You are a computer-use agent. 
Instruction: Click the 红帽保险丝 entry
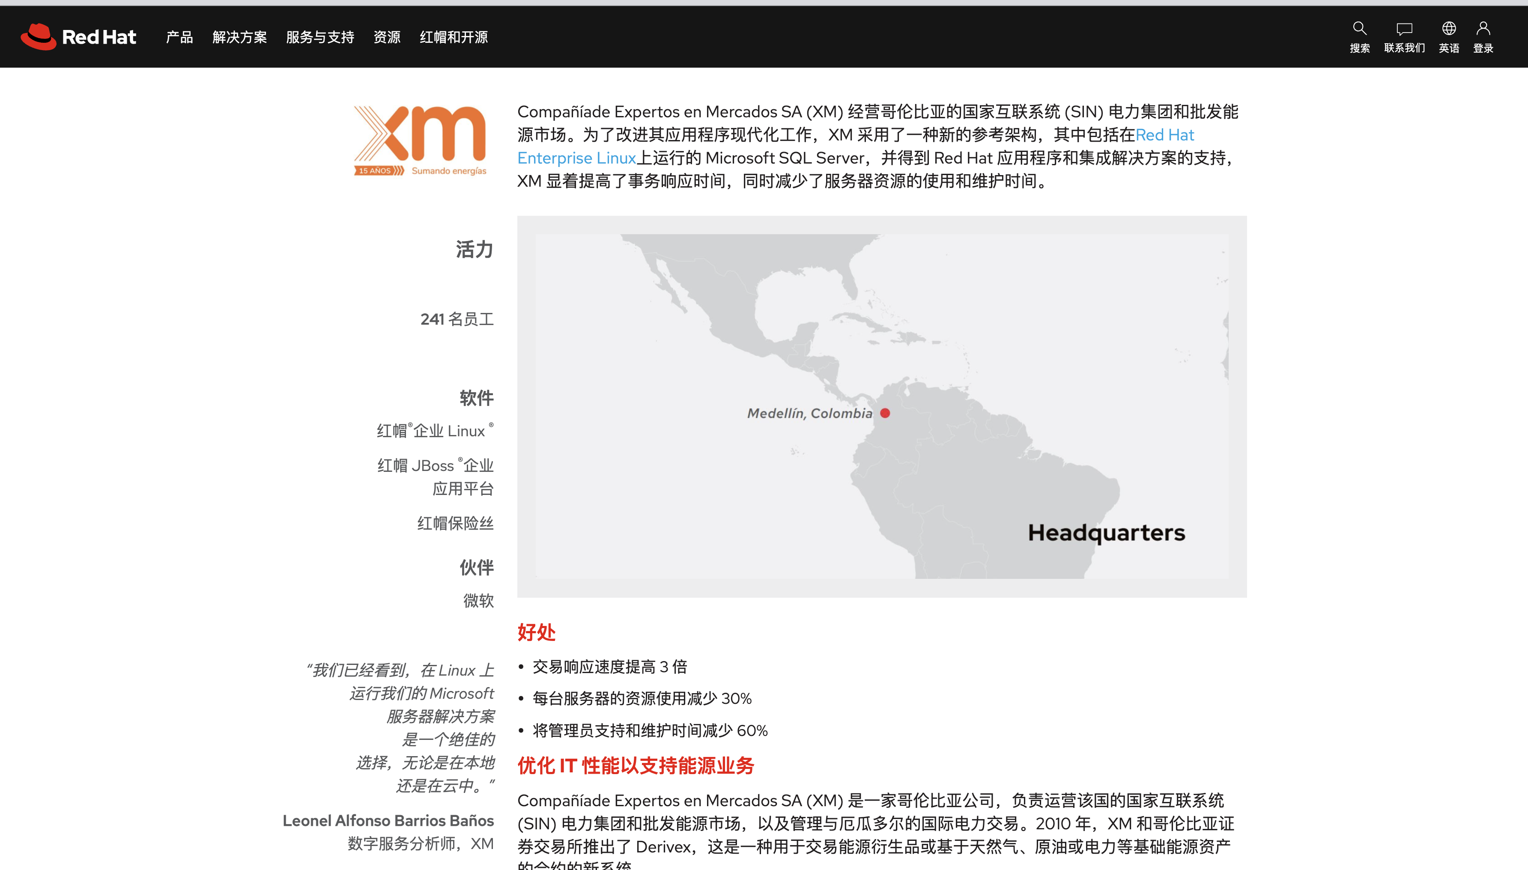(x=455, y=524)
